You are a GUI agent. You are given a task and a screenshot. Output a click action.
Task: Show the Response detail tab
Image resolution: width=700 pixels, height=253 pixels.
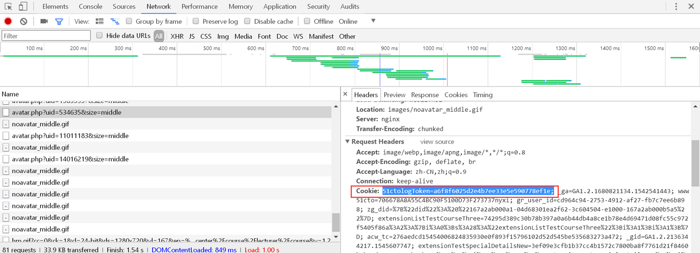click(425, 95)
